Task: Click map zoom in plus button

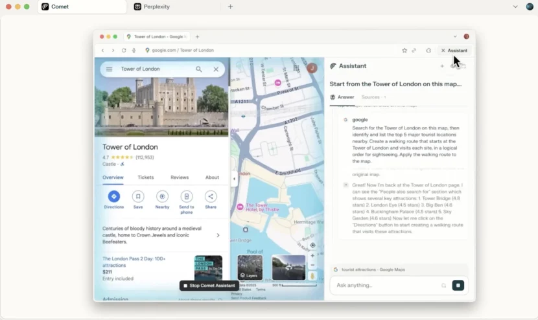Action: point(312,255)
